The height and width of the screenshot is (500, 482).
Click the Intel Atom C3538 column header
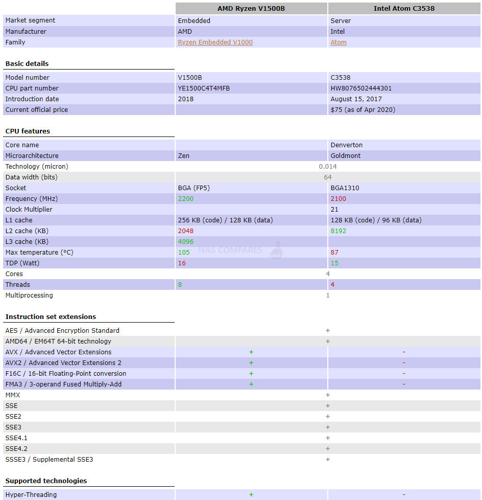404,8
